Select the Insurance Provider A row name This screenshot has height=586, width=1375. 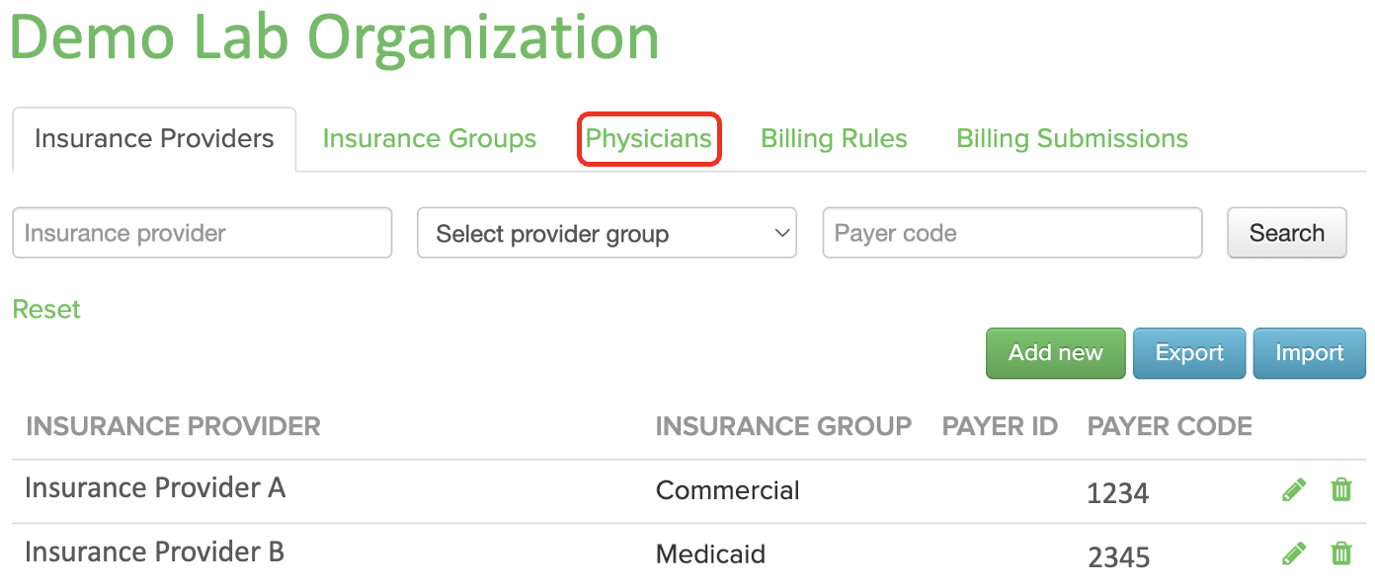point(155,487)
